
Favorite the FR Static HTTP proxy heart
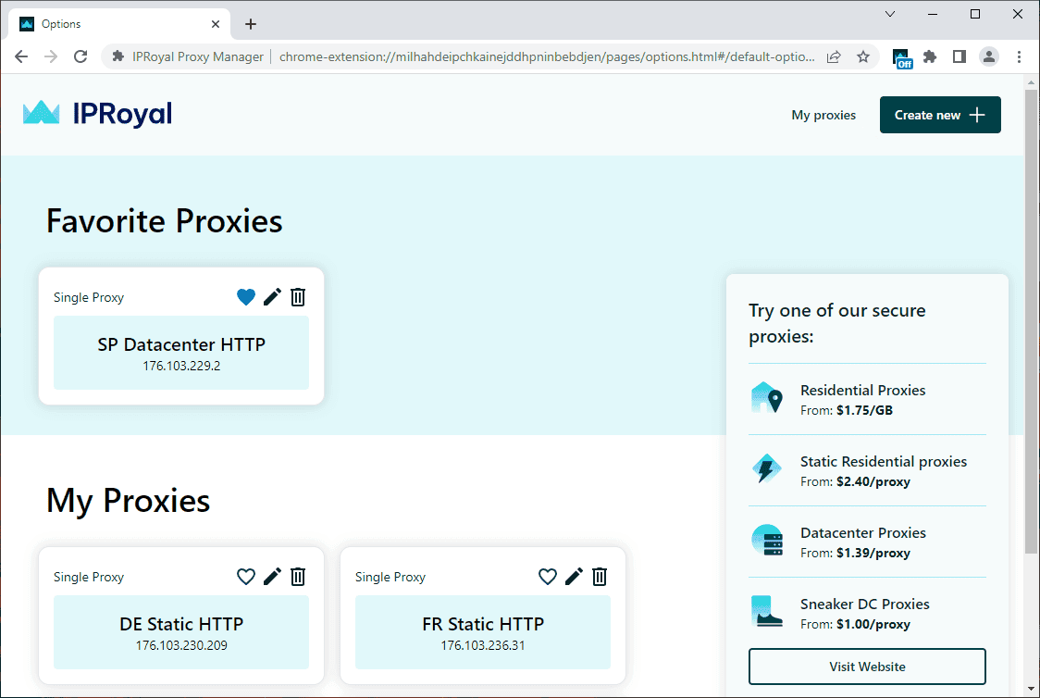click(547, 577)
